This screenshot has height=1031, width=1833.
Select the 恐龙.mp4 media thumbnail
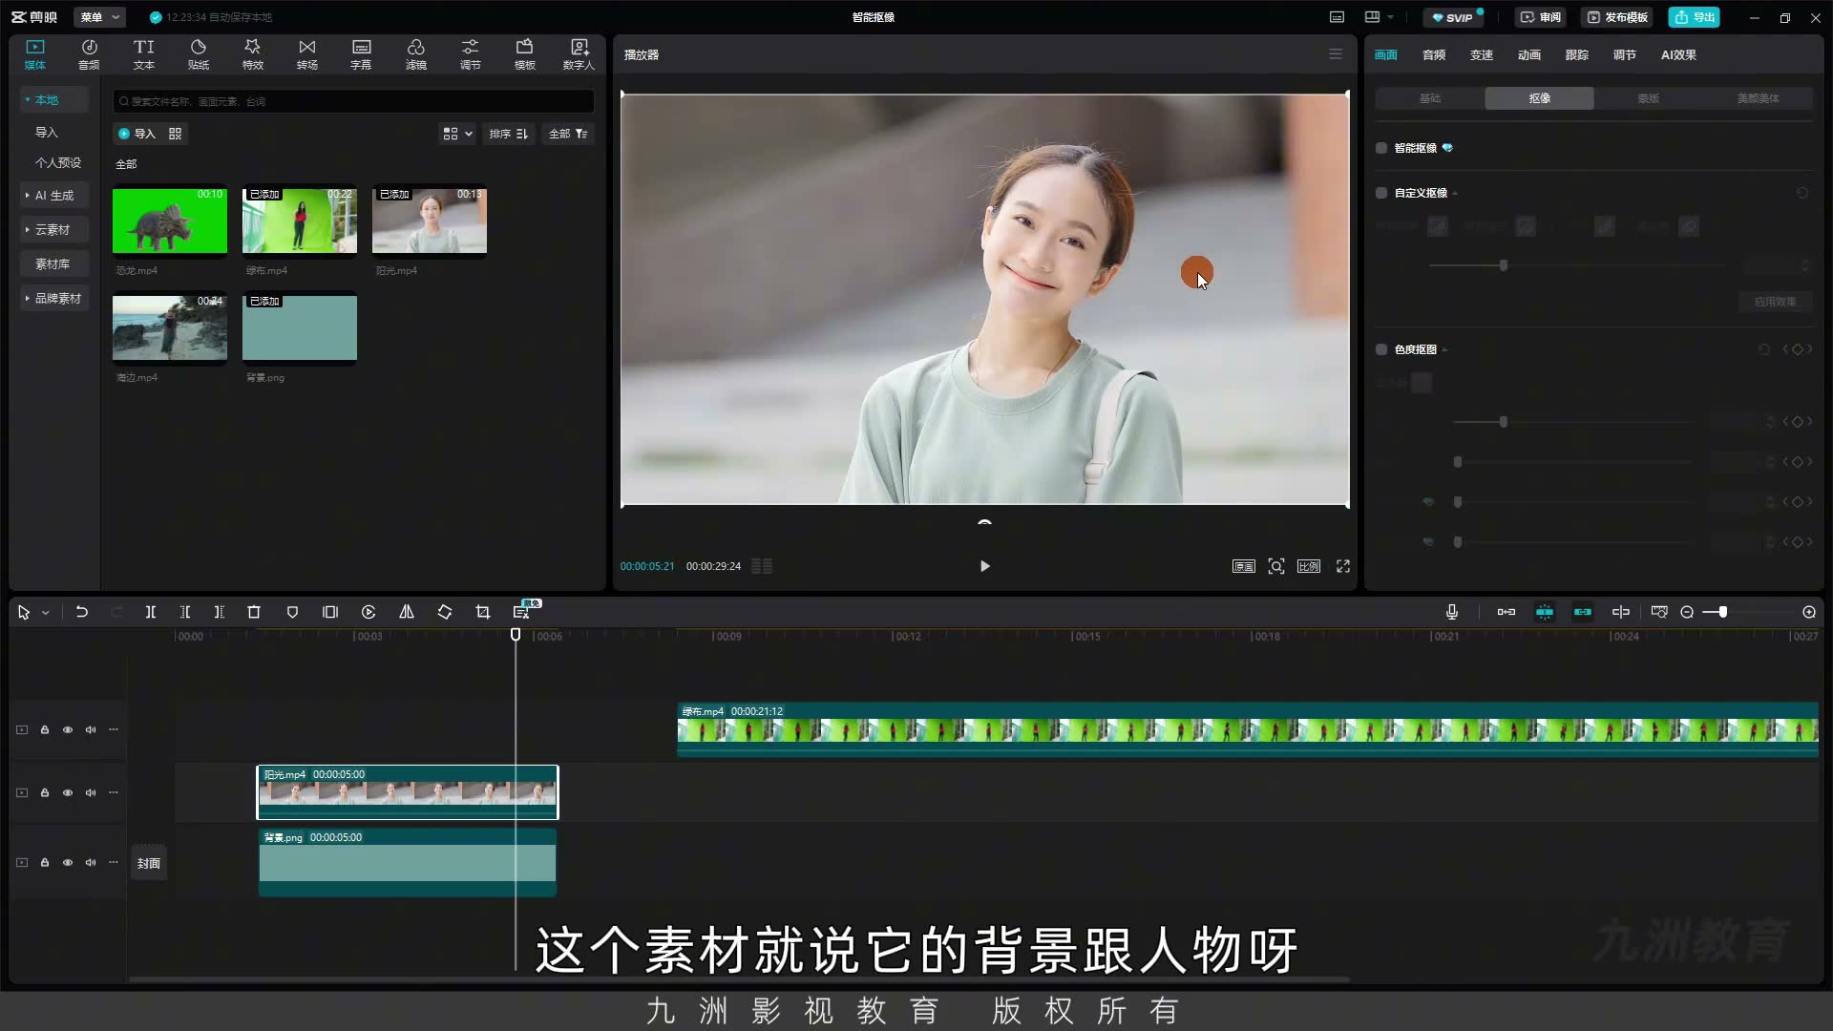[170, 221]
